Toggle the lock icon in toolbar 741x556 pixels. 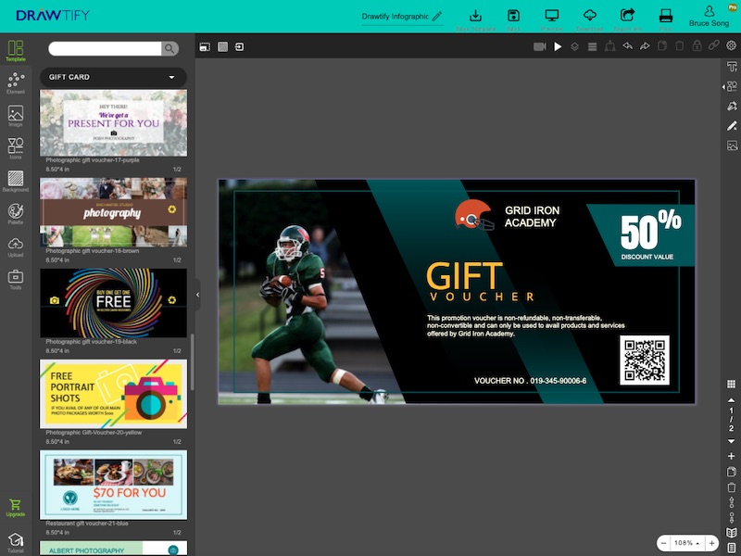tap(697, 45)
